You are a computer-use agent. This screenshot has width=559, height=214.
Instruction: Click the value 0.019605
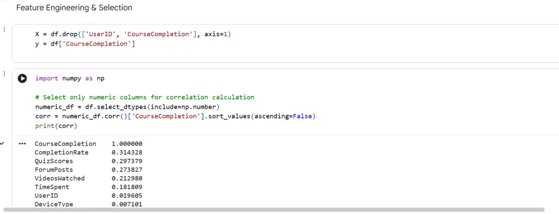(127, 196)
